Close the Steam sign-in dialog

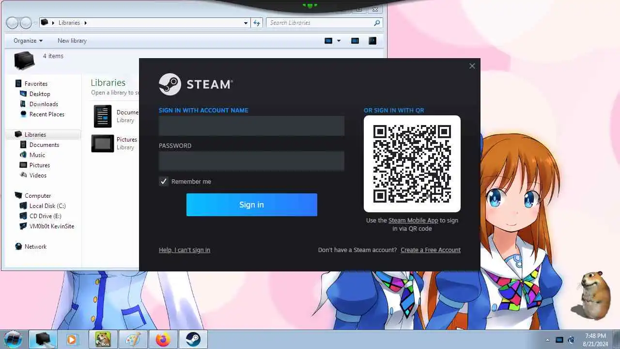(472, 66)
